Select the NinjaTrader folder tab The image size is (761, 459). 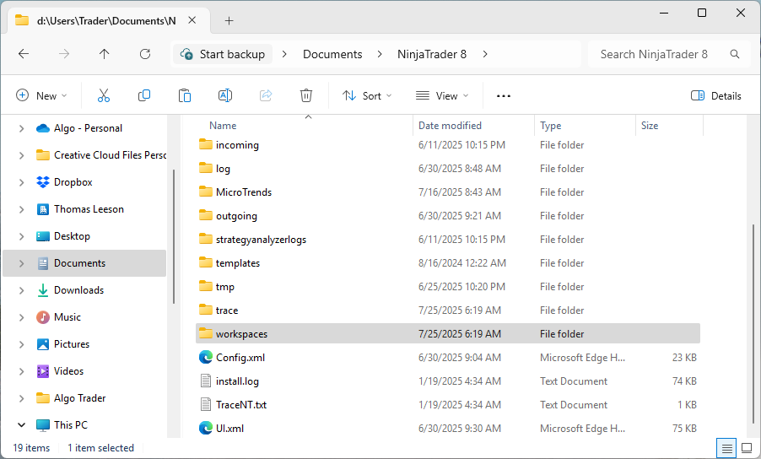107,20
